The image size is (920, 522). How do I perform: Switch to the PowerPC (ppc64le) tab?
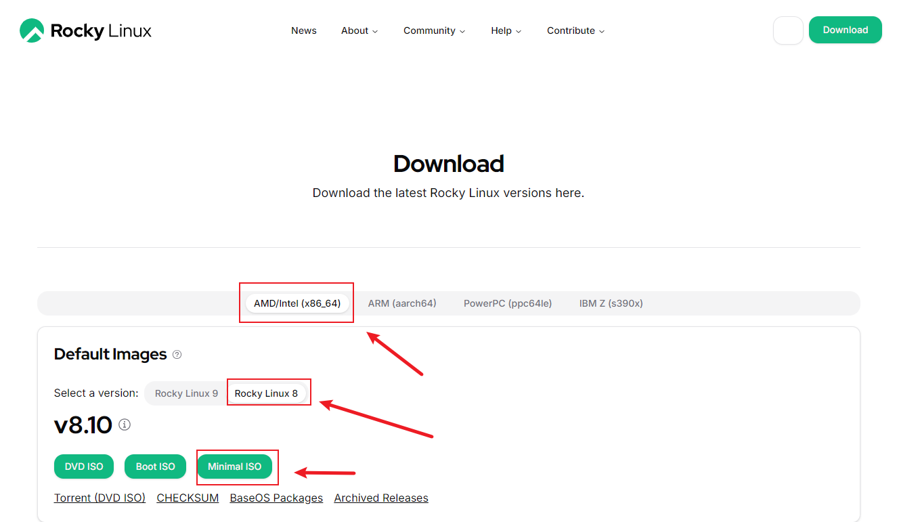[x=508, y=303]
